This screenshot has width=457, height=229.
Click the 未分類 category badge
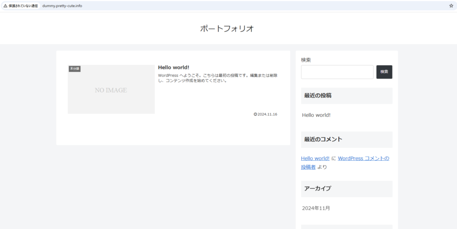75,69
